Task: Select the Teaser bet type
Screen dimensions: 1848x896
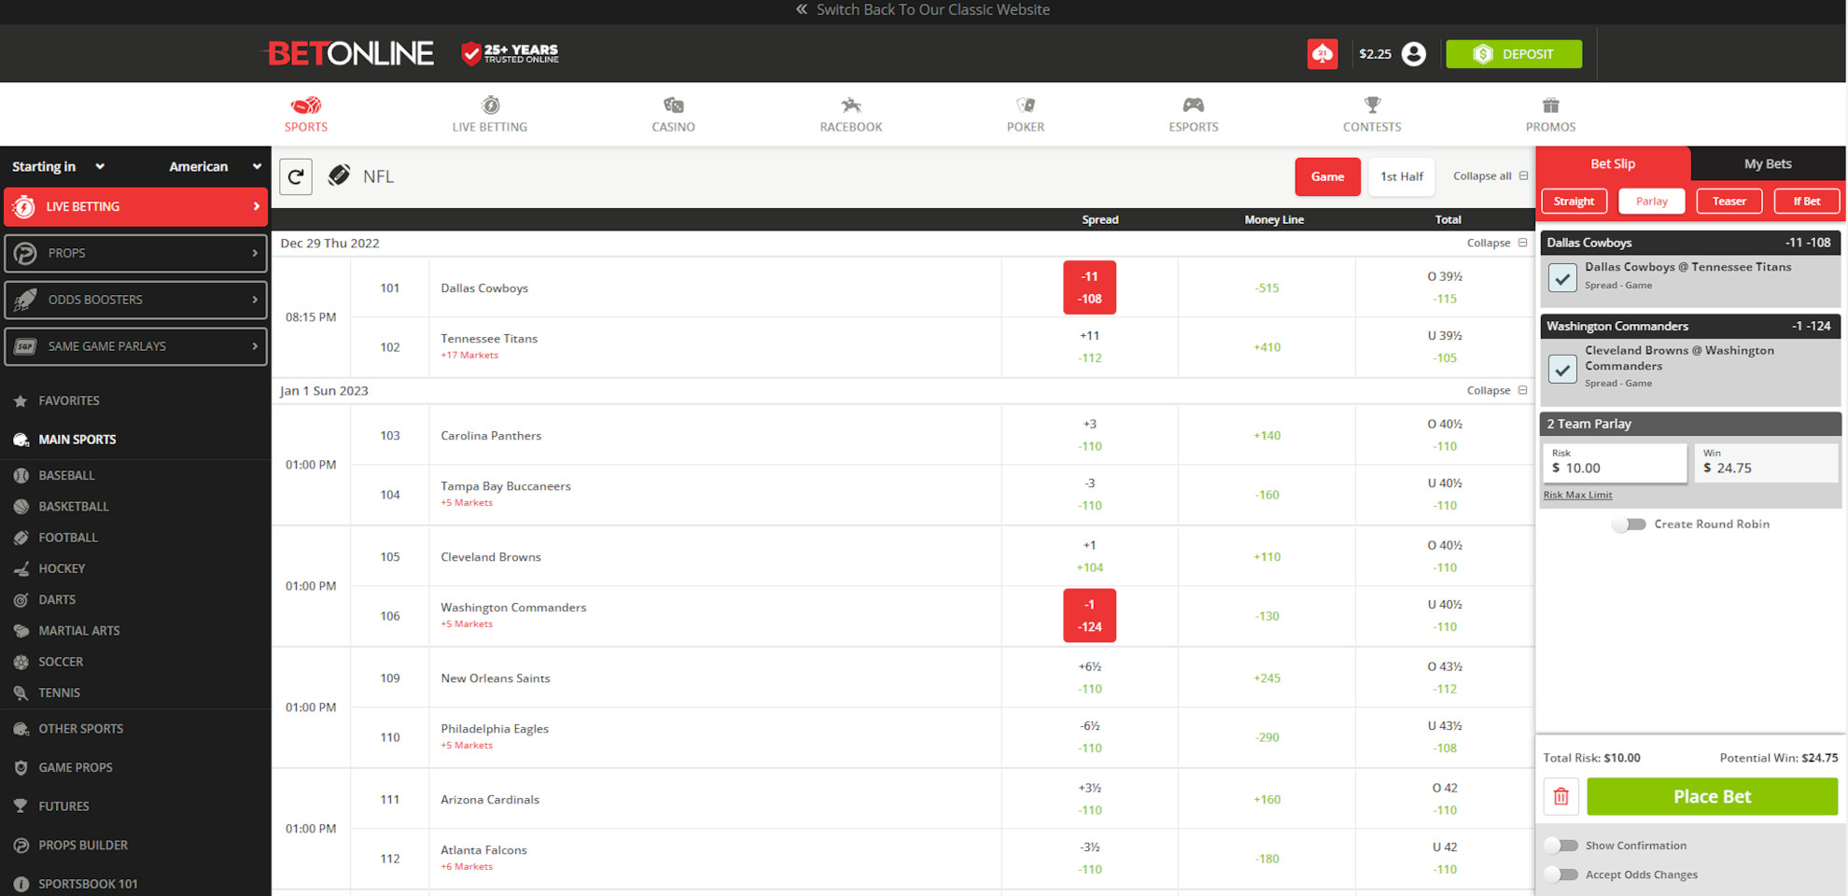Action: point(1729,201)
